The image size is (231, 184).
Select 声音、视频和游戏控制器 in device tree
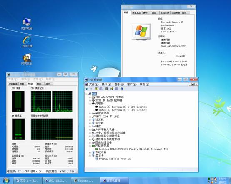point(110,133)
